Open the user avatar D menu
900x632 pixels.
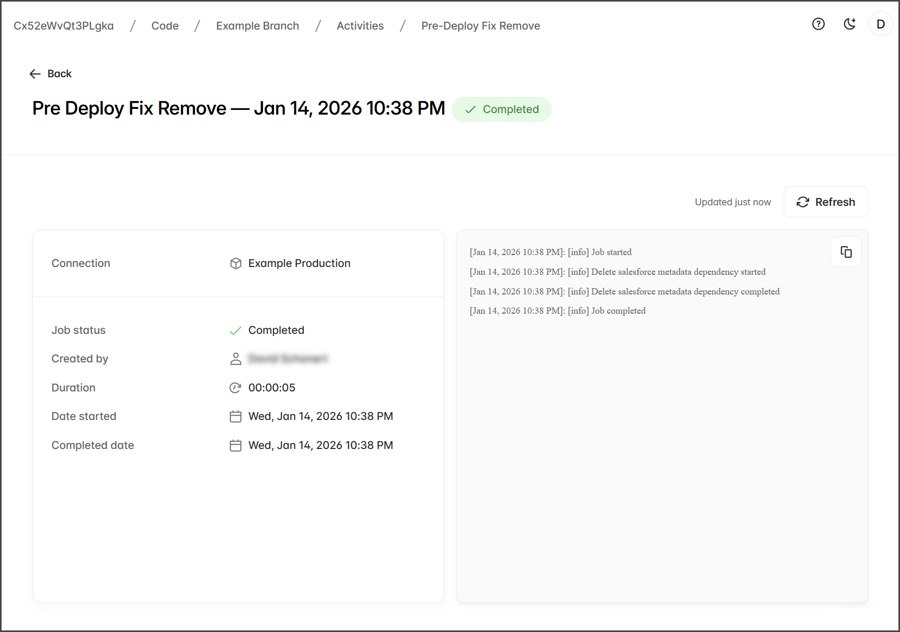[880, 24]
